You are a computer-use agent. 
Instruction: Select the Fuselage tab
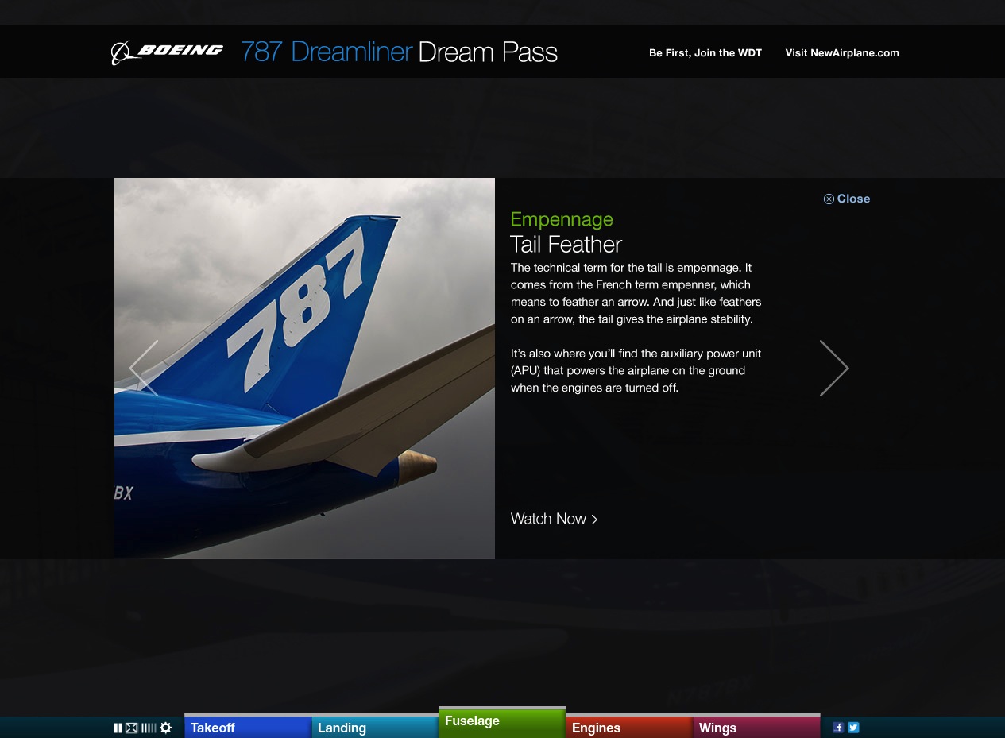point(502,722)
